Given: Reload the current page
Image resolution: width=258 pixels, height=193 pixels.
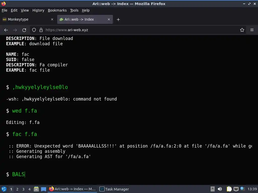Looking at the screenshot, I should pyautogui.click(x=24, y=30).
